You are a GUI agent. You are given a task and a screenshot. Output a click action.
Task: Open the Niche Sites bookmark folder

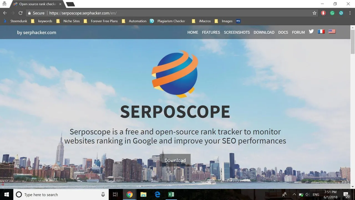68,21
